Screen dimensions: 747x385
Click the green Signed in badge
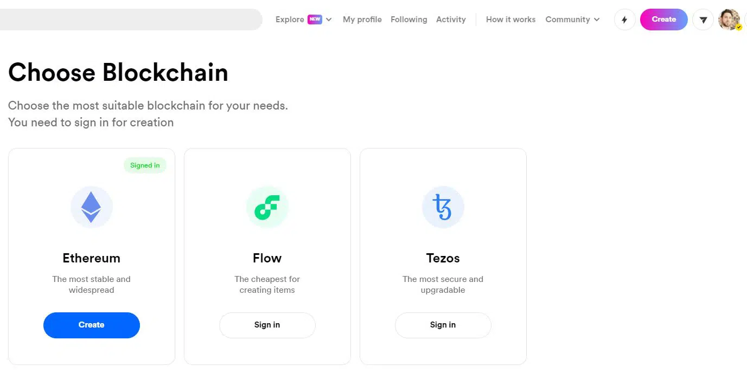[145, 165]
